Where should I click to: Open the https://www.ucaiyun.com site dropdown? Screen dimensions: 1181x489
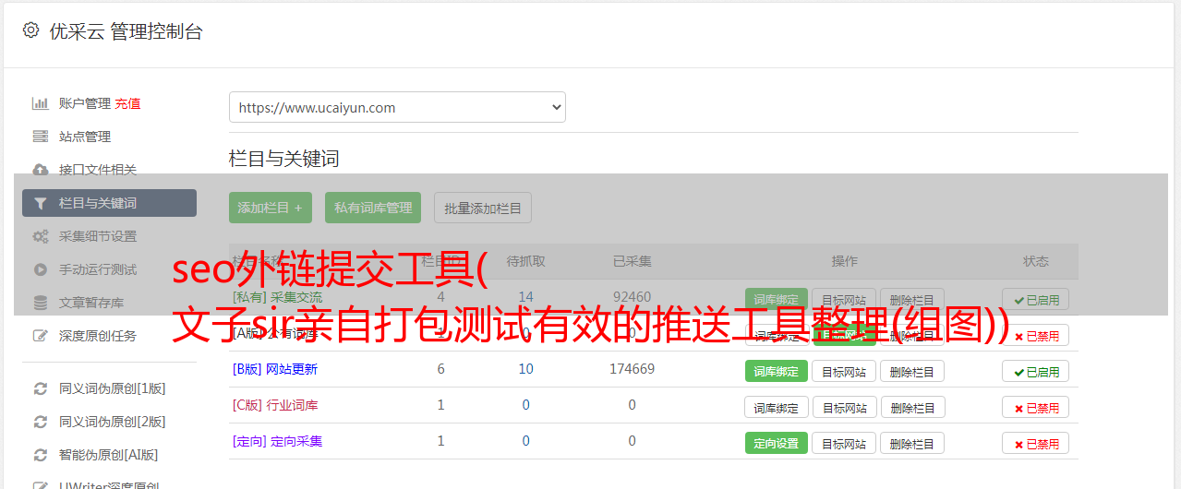click(x=397, y=107)
